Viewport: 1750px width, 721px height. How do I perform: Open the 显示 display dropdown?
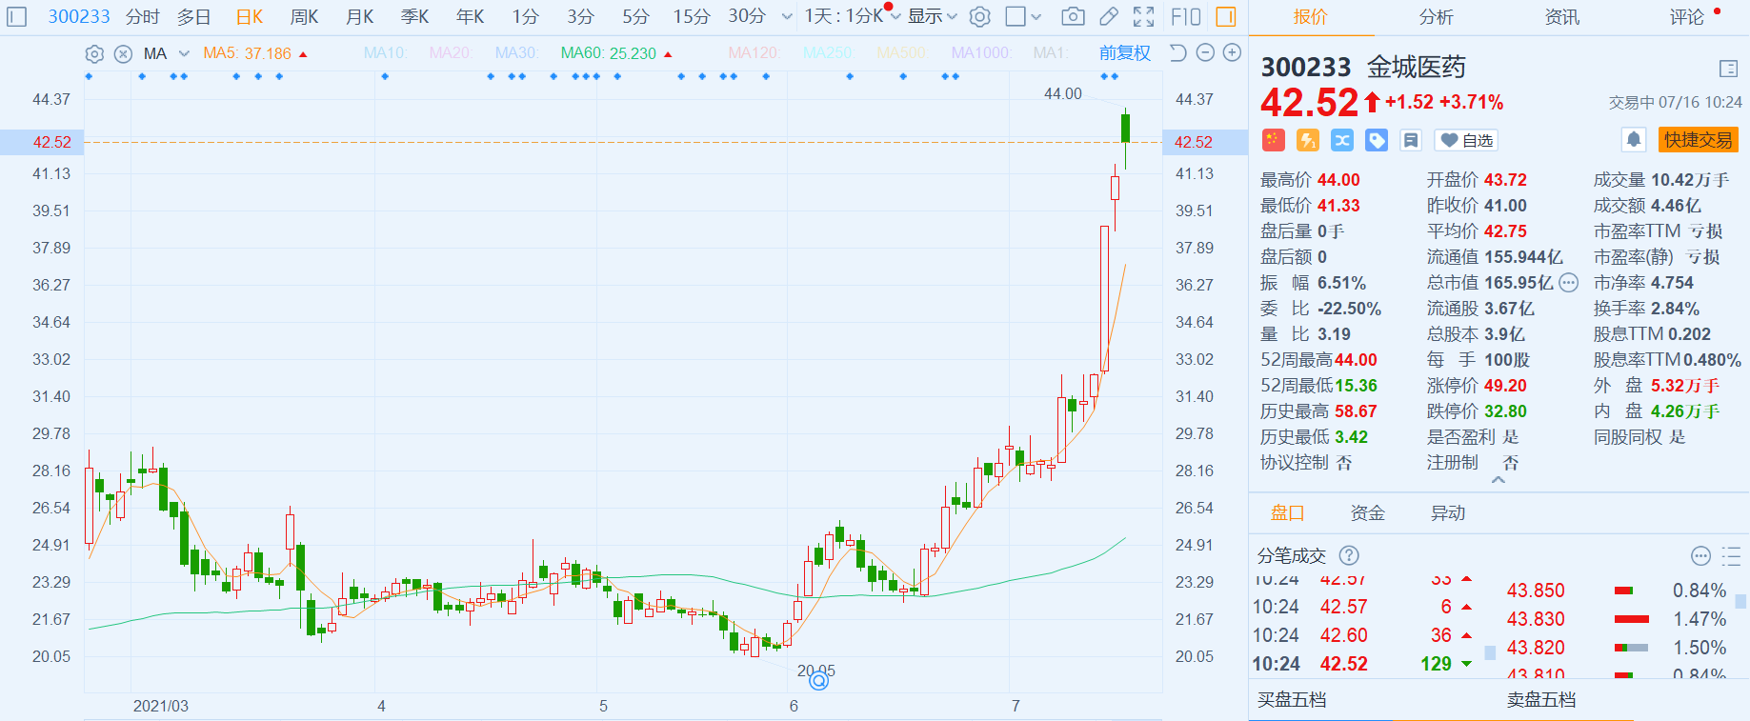click(x=932, y=16)
